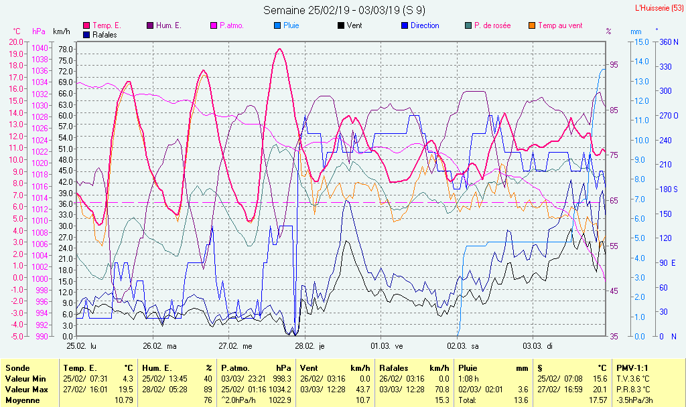Click the 180 S direction axis label
This screenshot has width=686, height=407.
(x=669, y=189)
